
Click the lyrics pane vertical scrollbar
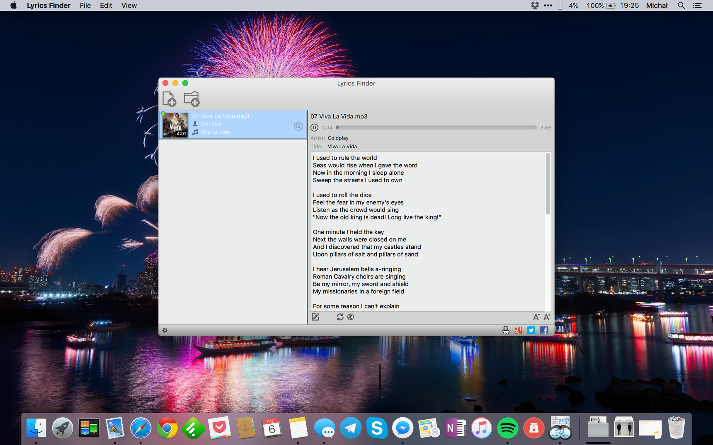pos(548,184)
